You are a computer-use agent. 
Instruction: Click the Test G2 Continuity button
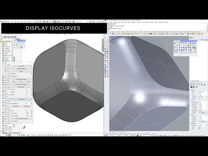21,119
